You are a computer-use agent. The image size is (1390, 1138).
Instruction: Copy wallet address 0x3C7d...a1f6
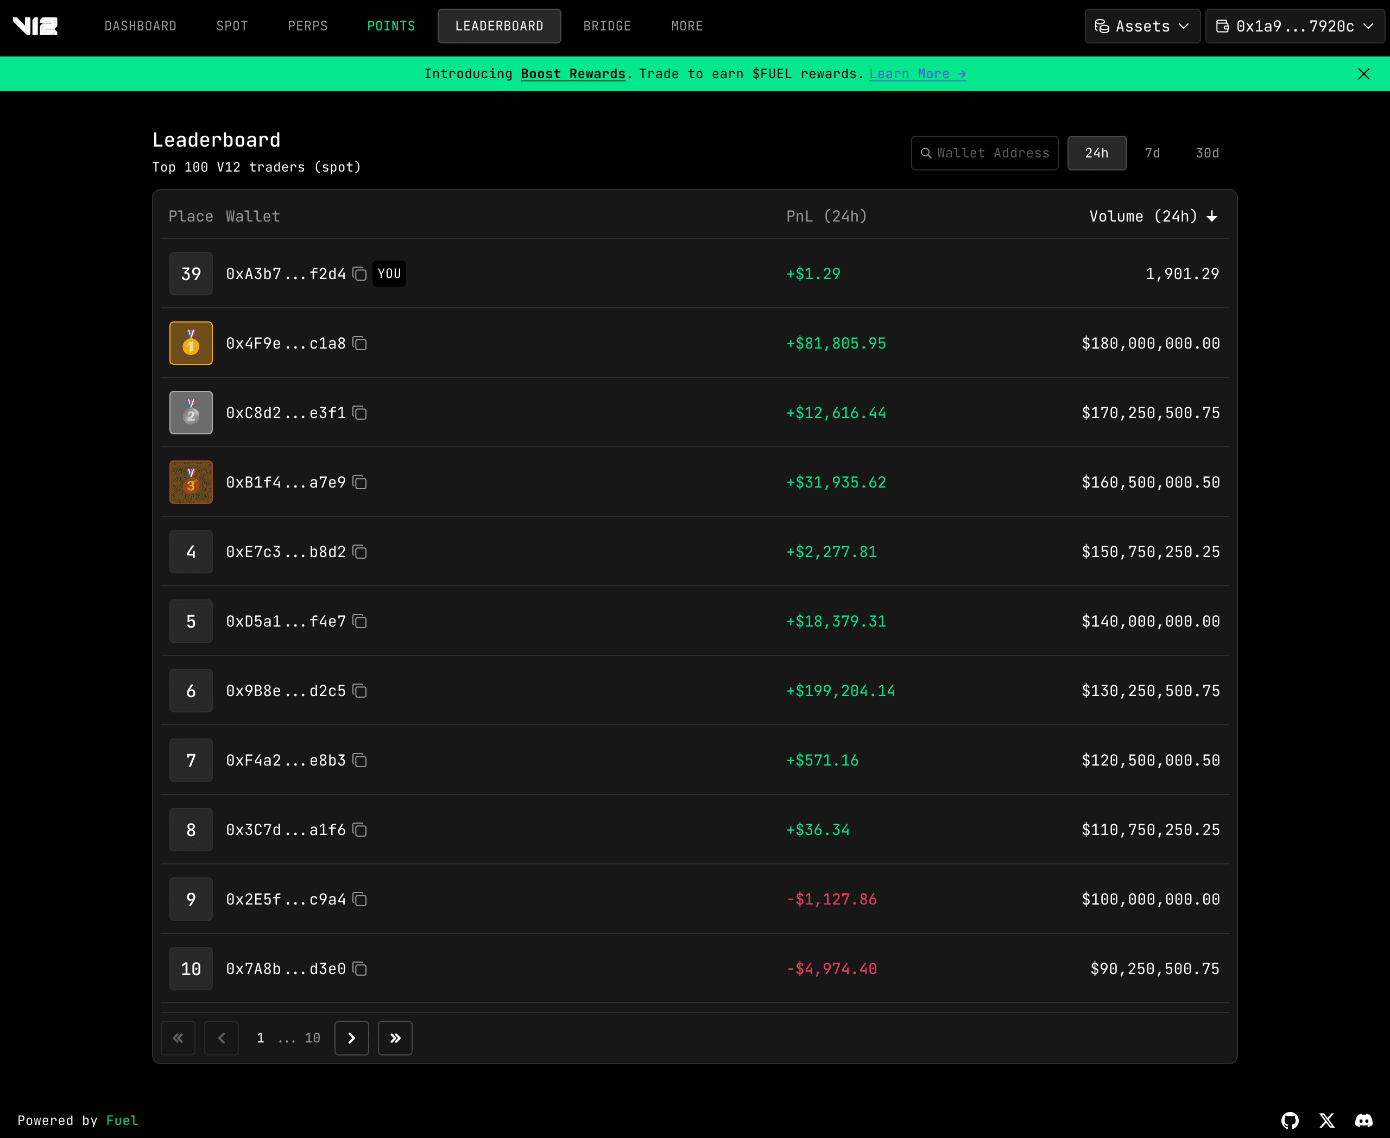[359, 829]
